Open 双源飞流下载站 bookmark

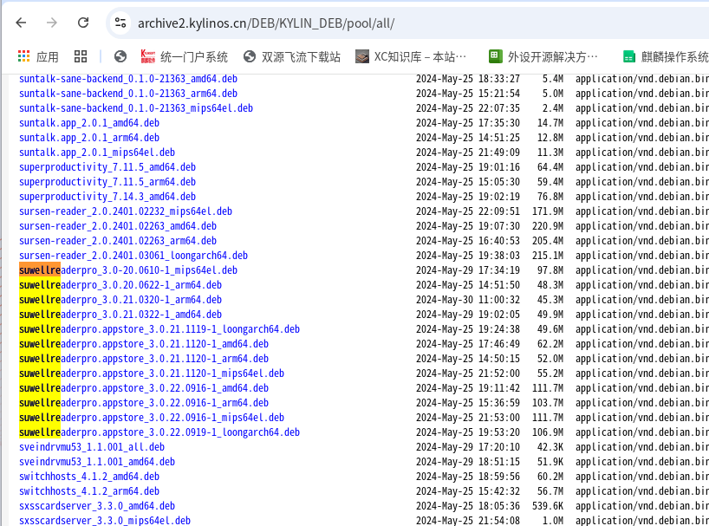pyautogui.click(x=293, y=57)
